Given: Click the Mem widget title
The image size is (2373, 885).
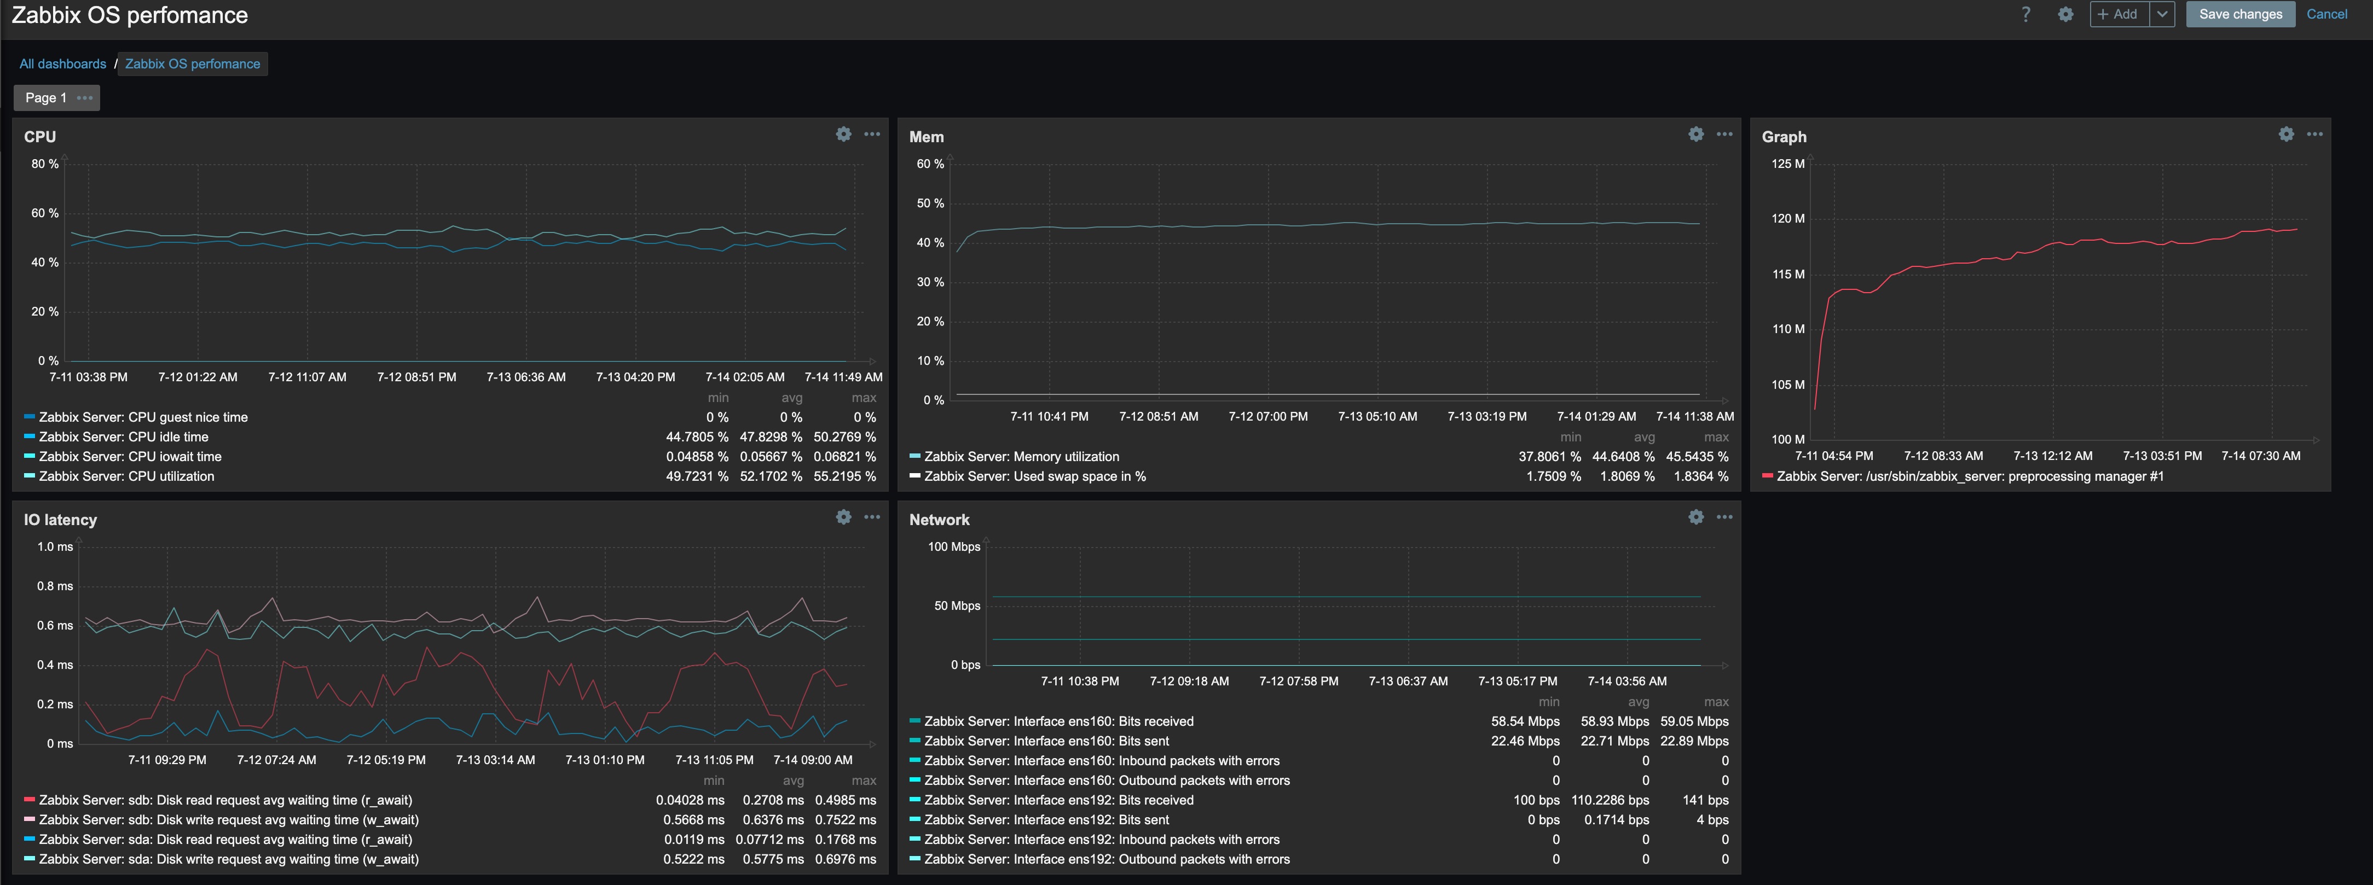Looking at the screenshot, I should click(926, 136).
